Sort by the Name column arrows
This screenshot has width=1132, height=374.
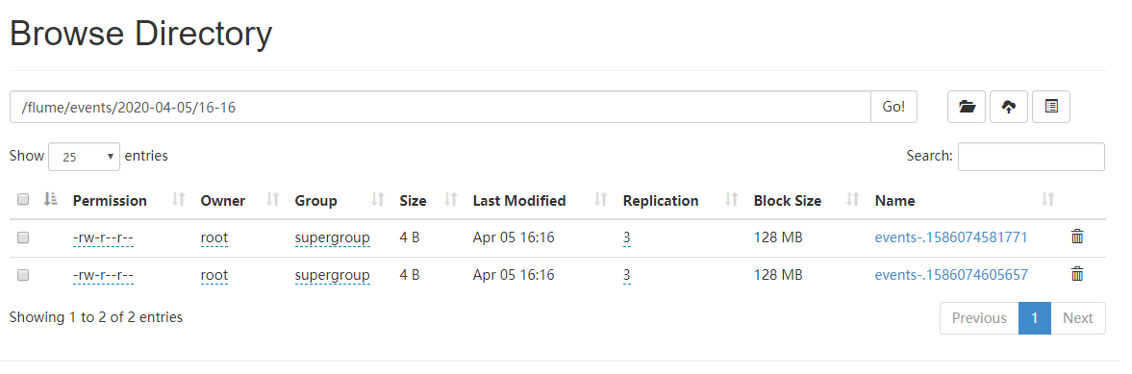point(1048,200)
